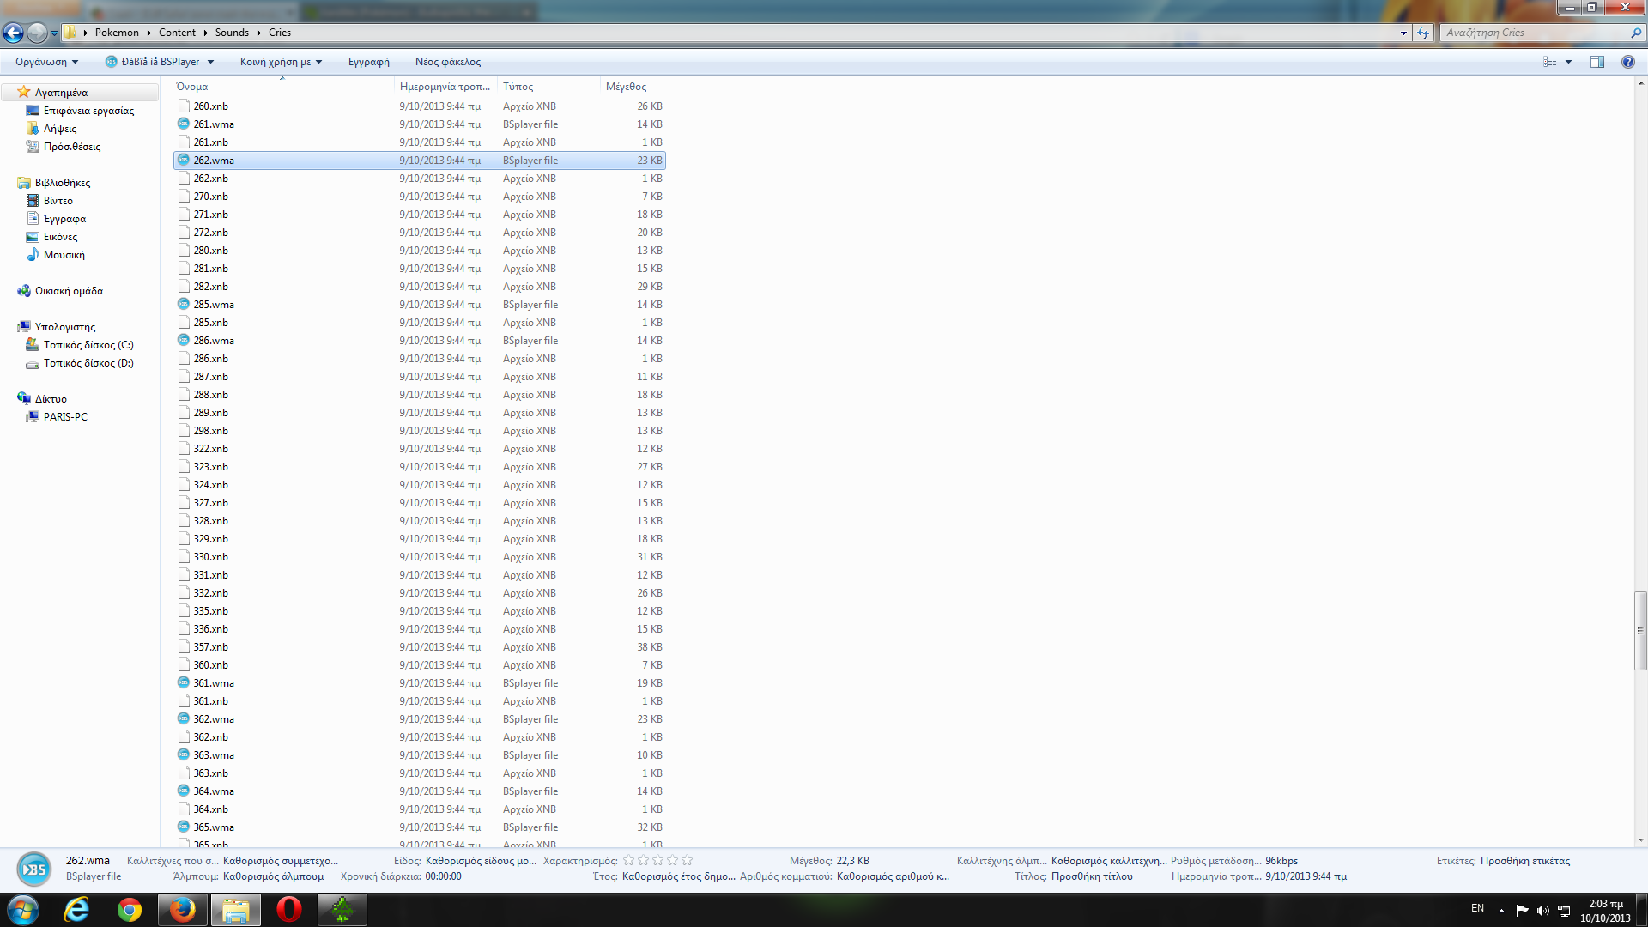Image resolution: width=1648 pixels, height=927 pixels.
Task: Click the volume speaker tray icon
Action: tap(1543, 910)
